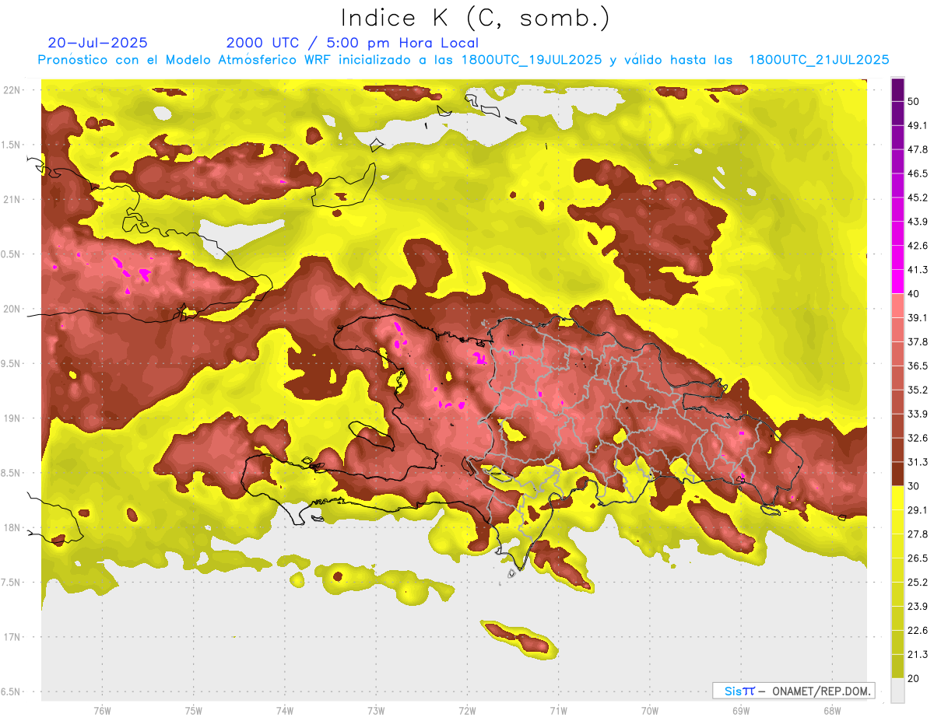The image size is (934, 721).
Task: Click the isolated brown patch near 17N
Action: click(x=520, y=639)
